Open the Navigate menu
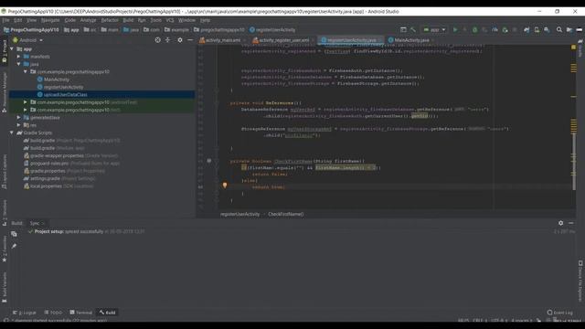Screen dimensions: 585x329 point(50,20)
